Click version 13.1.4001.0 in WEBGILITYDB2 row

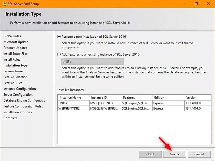tap(197, 108)
